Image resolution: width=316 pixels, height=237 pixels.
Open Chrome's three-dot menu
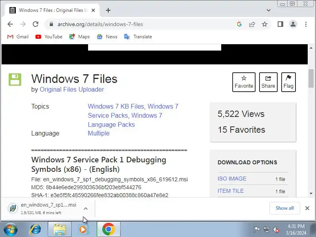pyautogui.click(x=306, y=24)
